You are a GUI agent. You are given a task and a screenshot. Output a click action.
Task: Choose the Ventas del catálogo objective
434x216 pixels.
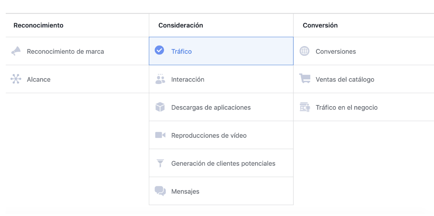(x=345, y=79)
